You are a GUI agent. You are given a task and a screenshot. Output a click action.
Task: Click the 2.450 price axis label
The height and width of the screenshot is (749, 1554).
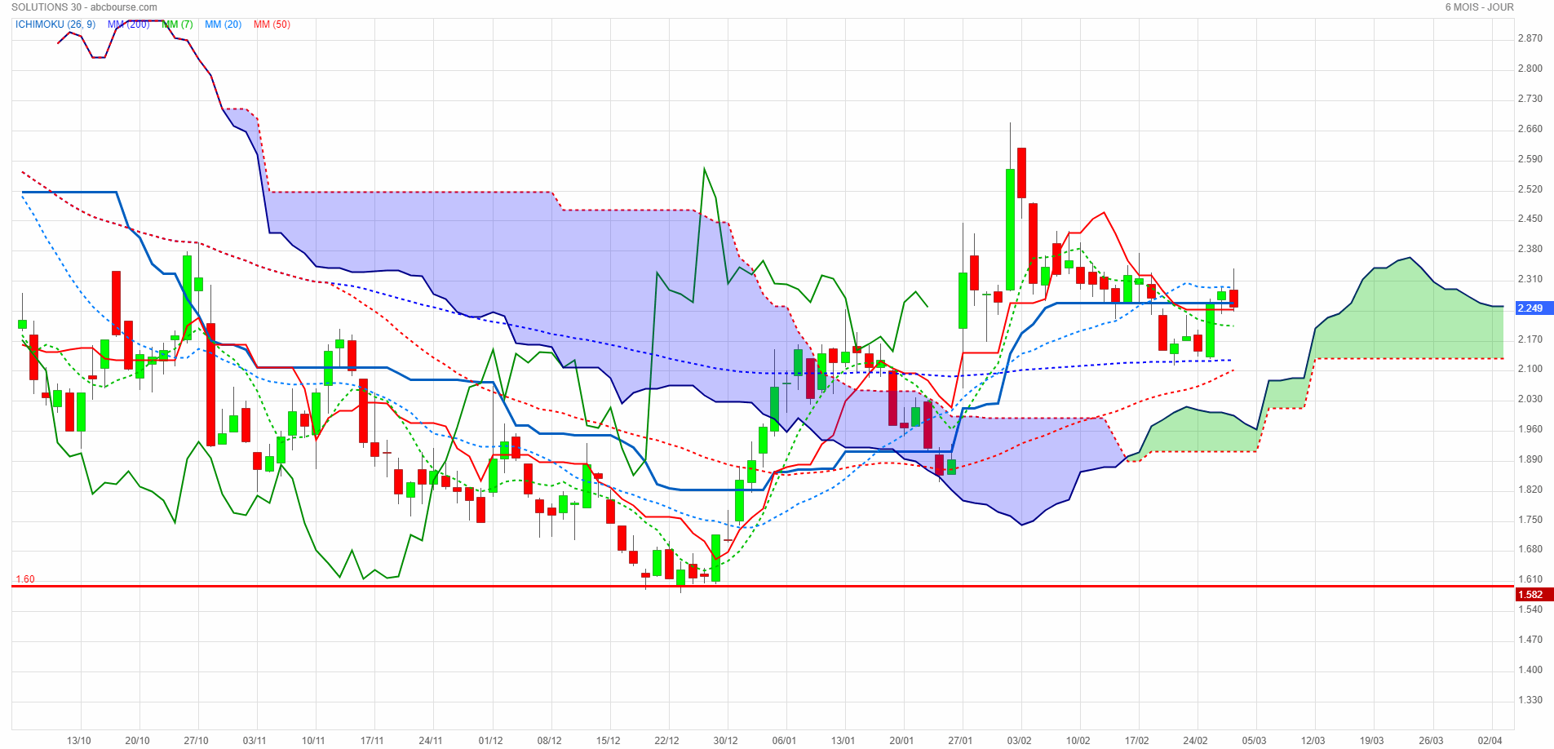pyautogui.click(x=1530, y=219)
